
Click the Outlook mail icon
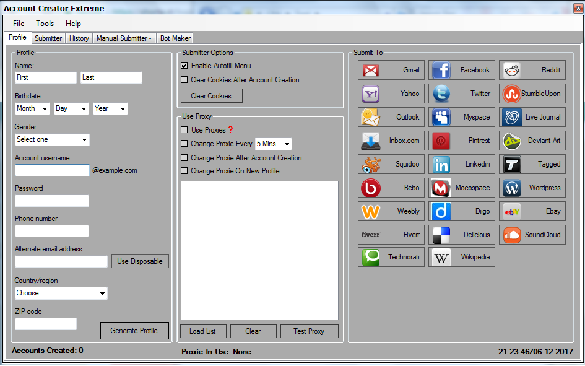tap(371, 117)
